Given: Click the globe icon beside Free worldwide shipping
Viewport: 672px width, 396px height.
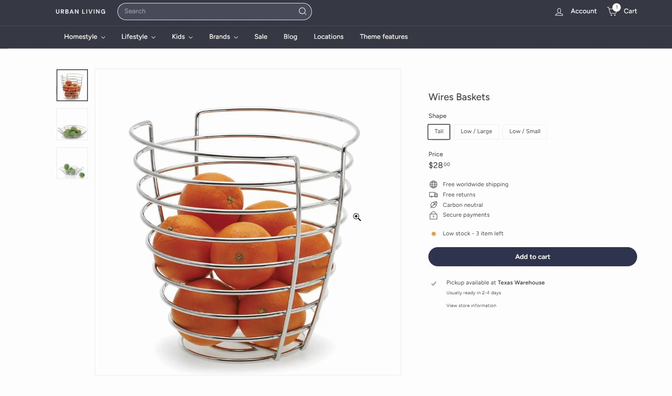Looking at the screenshot, I should tap(433, 185).
